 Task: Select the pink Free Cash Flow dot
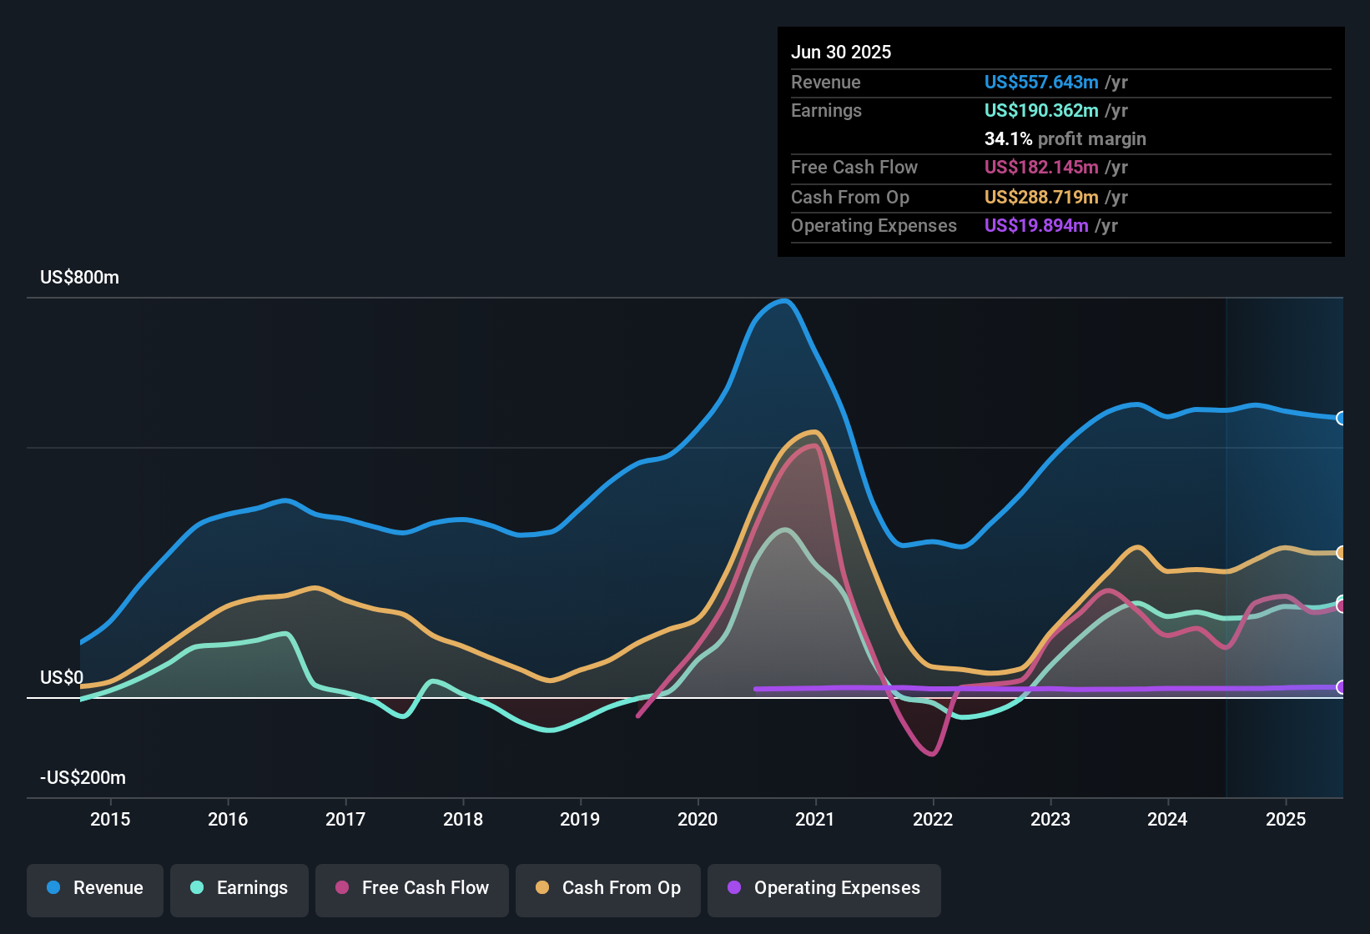coord(343,888)
